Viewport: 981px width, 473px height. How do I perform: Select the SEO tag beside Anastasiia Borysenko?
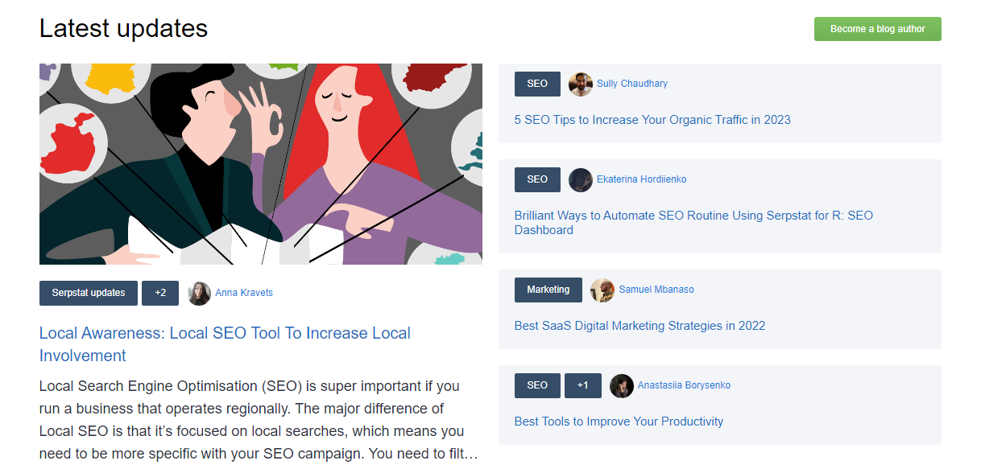point(537,385)
